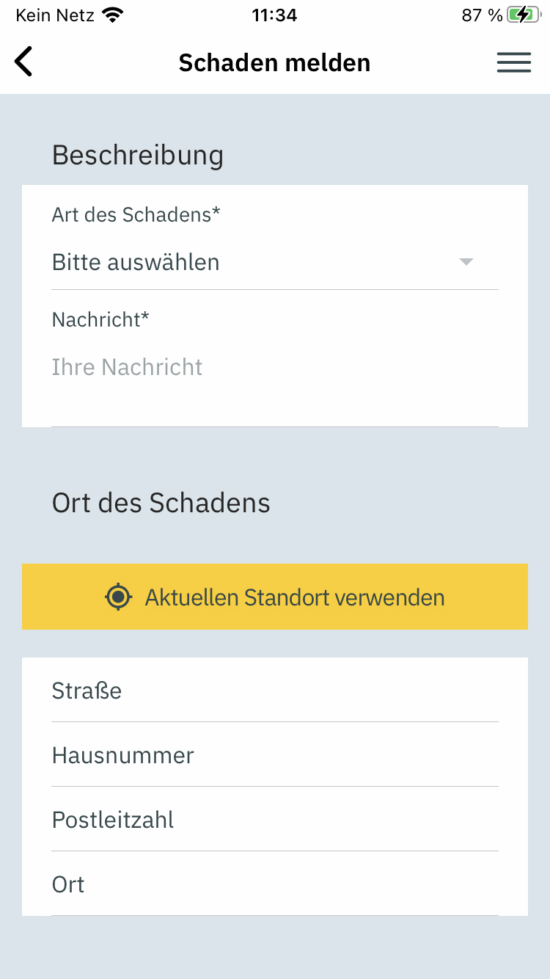Open the damage type picker under Beschreibung

[x=257, y=262]
